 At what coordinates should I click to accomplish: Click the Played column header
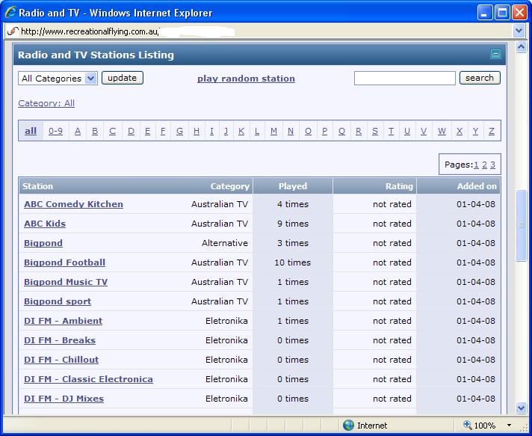(293, 186)
